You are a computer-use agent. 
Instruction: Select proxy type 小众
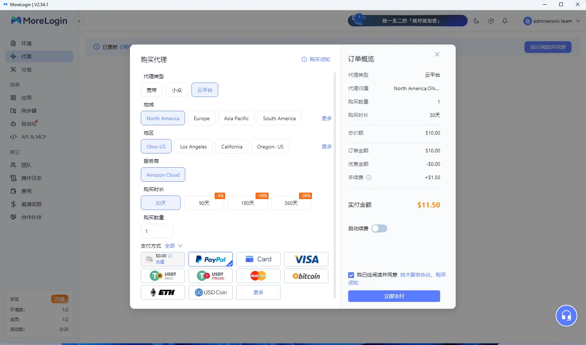click(177, 90)
